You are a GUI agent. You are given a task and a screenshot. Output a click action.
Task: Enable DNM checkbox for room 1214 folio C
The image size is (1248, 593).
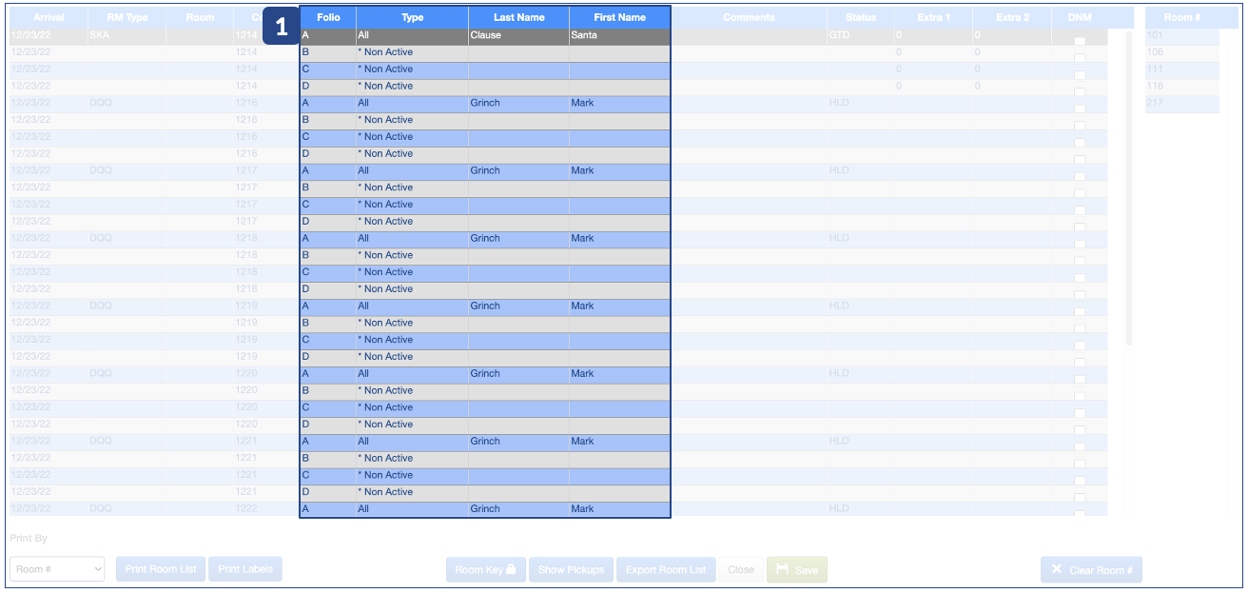(1079, 75)
